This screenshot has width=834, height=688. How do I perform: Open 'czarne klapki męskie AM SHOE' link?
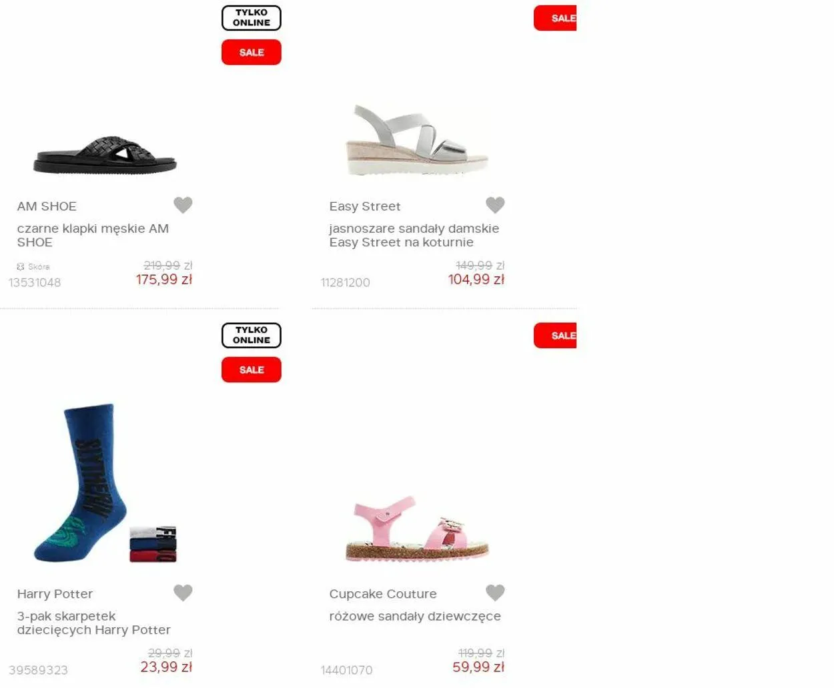[93, 235]
